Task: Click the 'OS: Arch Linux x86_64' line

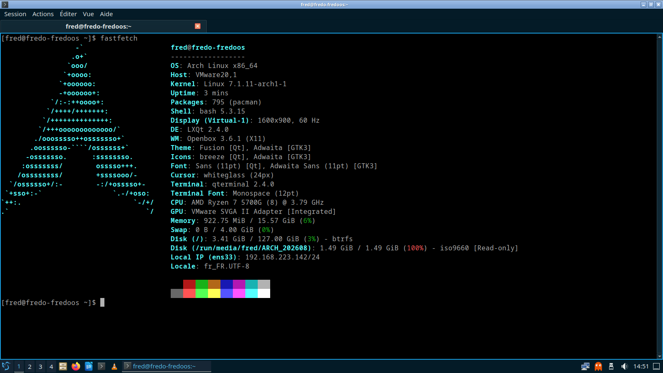Action: 214,65
